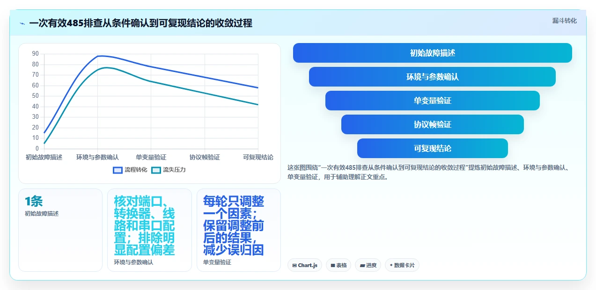Screen dimensions: 596x290
Task: Click the 漏斗转化 label in the header
Action: click(x=564, y=21)
